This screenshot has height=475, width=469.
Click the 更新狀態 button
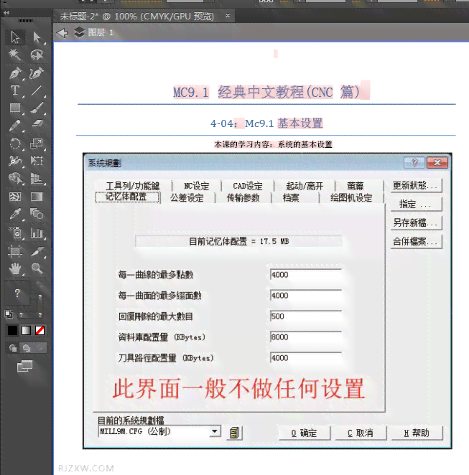(416, 185)
